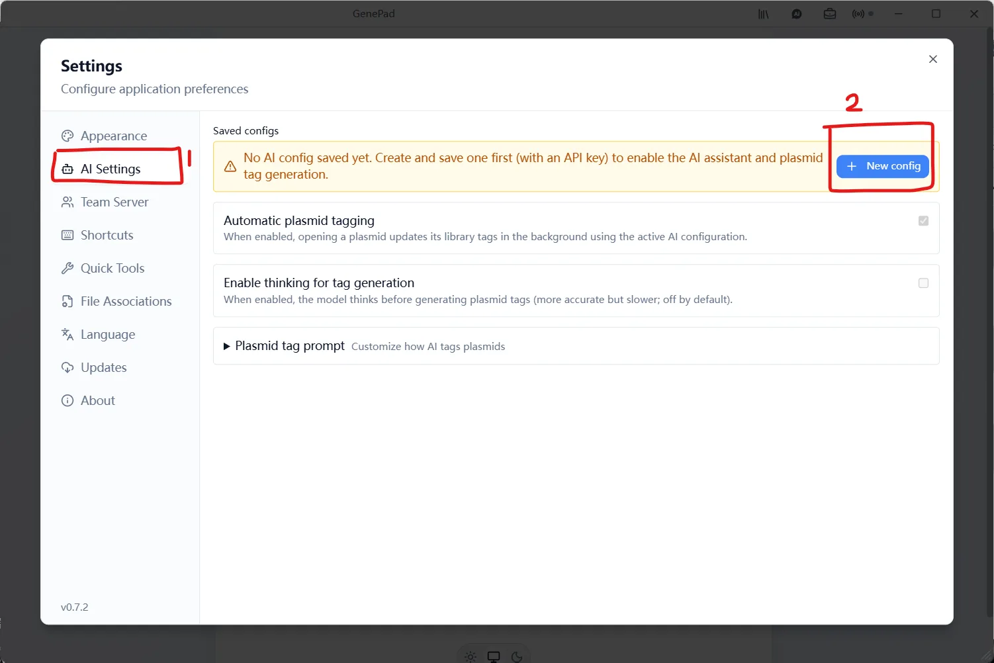
Task: Click the warning triangle icon in the banner
Action: [x=230, y=167]
